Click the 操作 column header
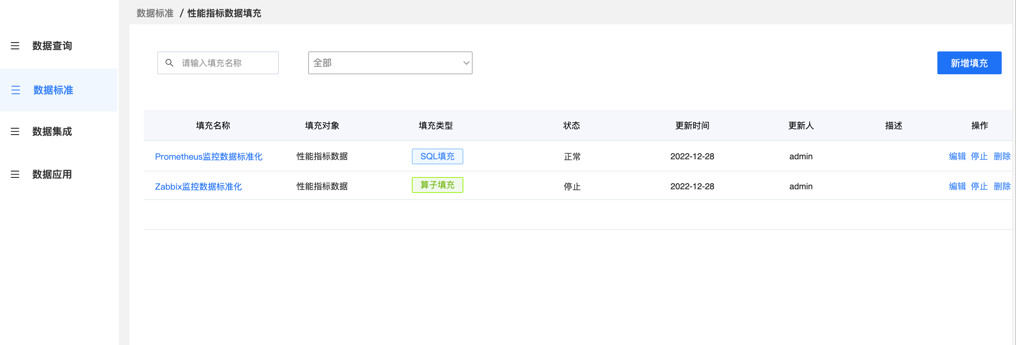The image size is (1016, 345). coord(979,126)
